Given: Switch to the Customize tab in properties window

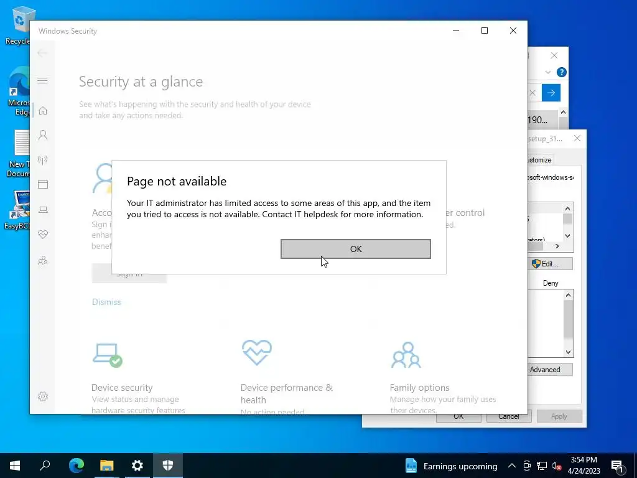Looking at the screenshot, I should [x=540, y=160].
